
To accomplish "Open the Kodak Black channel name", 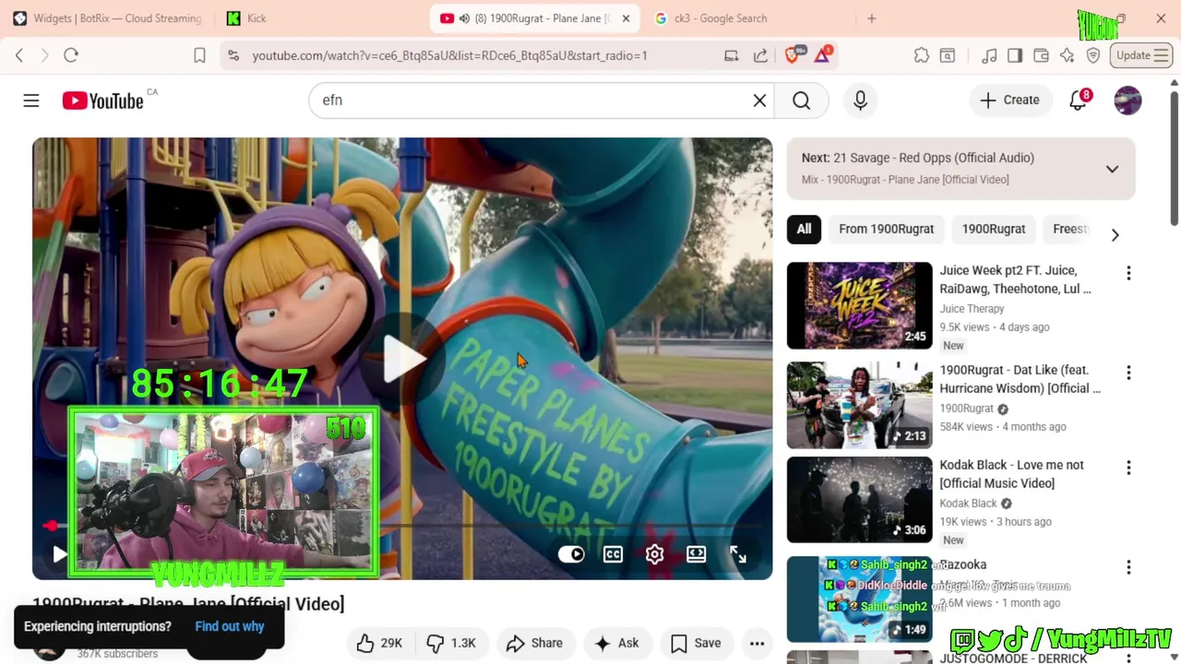I will coord(968,504).
